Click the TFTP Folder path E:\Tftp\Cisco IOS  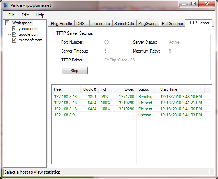click(119, 60)
